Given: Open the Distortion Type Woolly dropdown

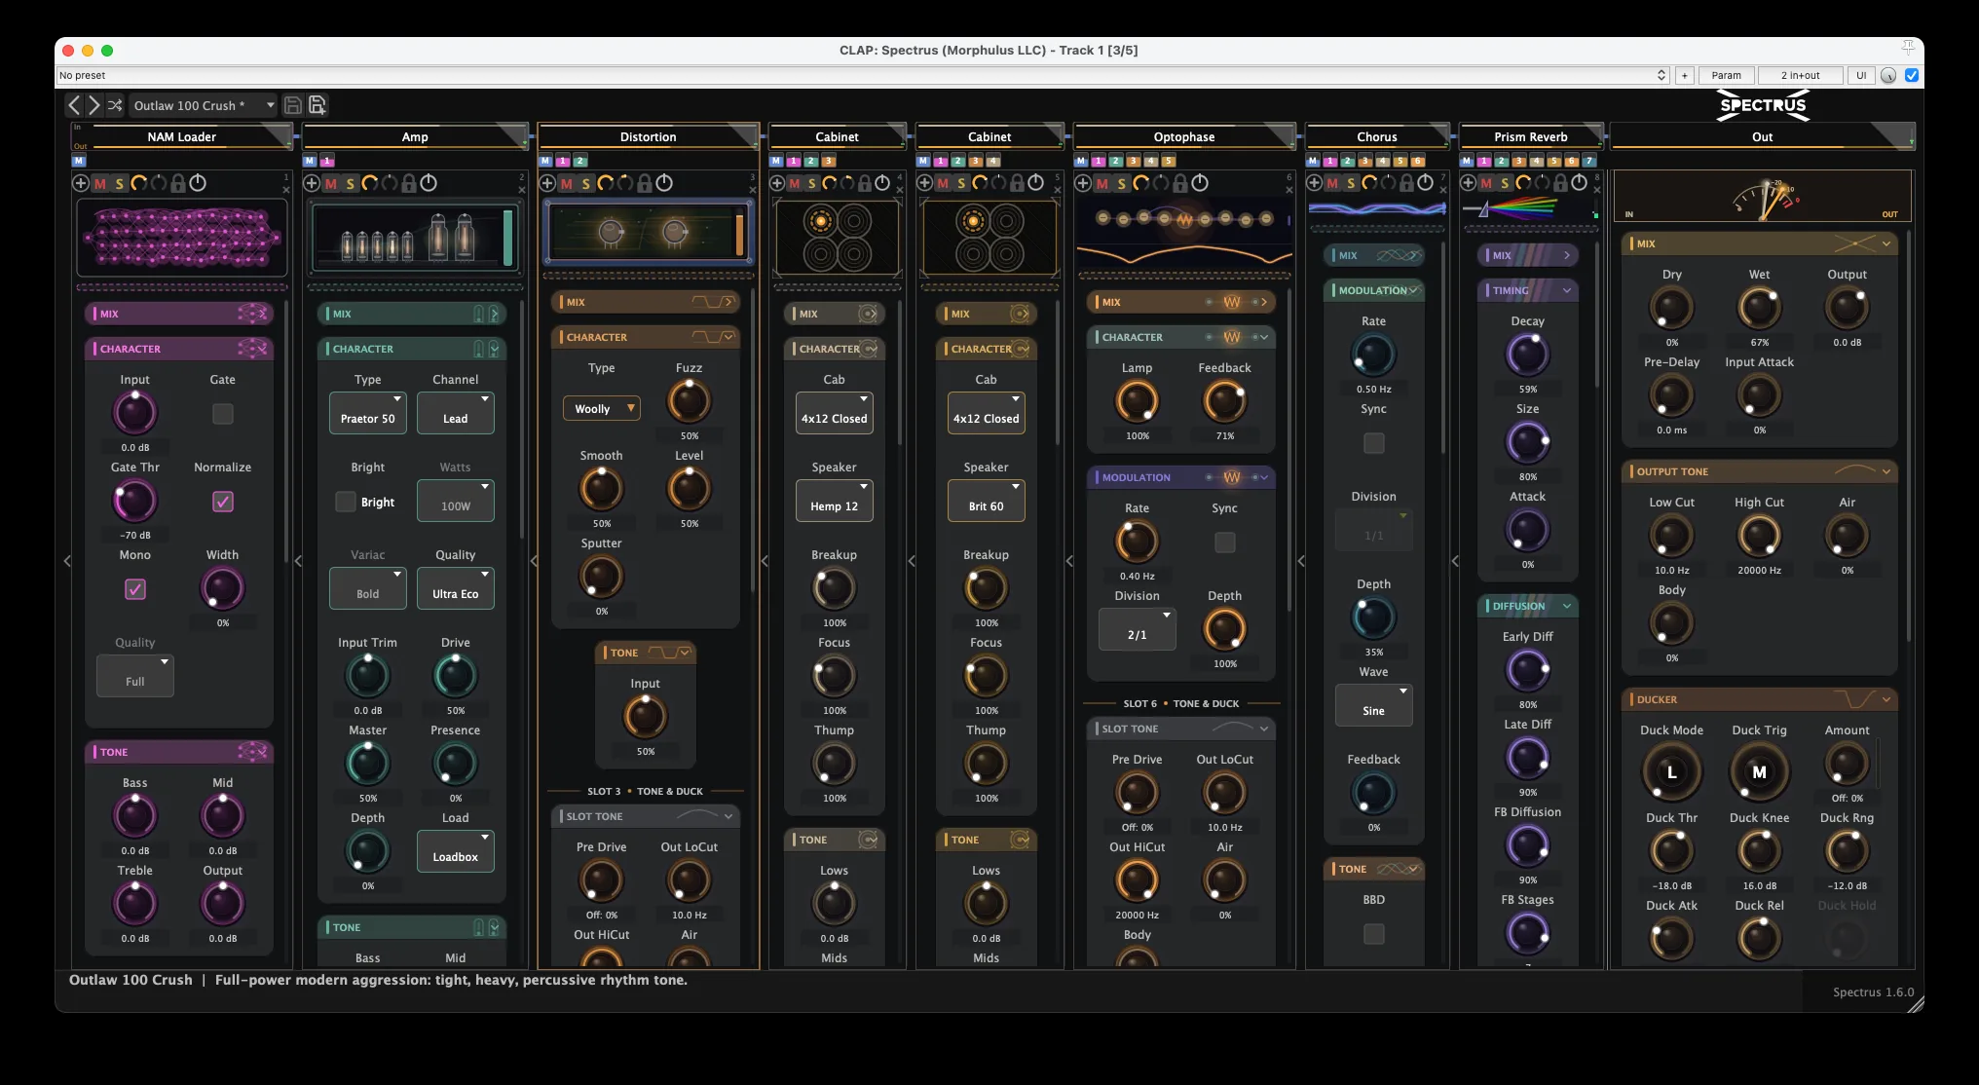Looking at the screenshot, I should pyautogui.click(x=602, y=408).
